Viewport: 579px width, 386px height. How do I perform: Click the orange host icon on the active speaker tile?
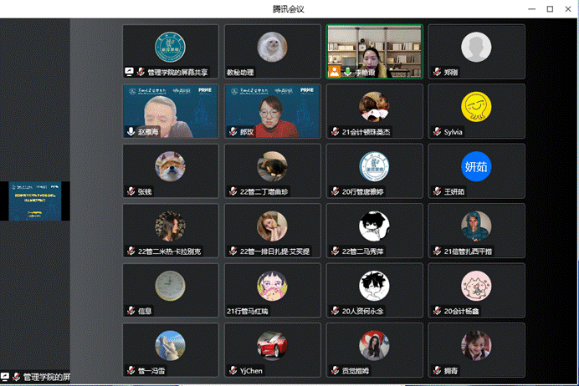[334, 72]
